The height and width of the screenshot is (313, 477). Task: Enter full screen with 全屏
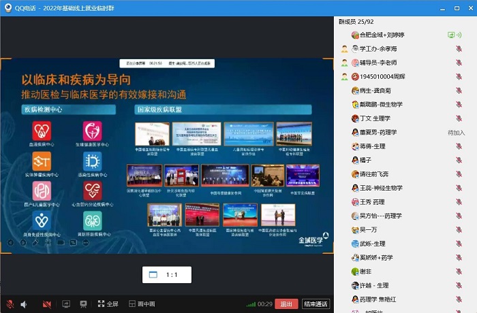coord(108,304)
